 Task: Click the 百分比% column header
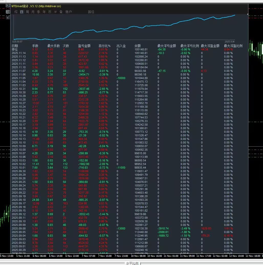click(x=104, y=46)
